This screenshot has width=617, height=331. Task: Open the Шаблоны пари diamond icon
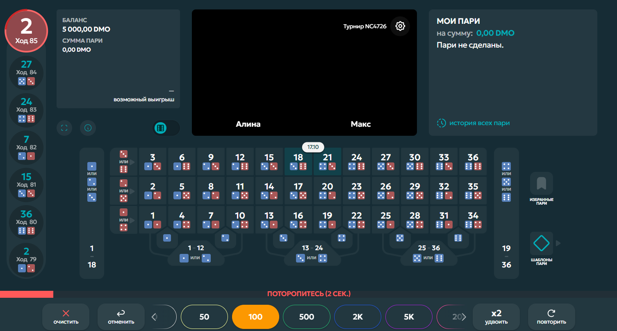pyautogui.click(x=541, y=243)
